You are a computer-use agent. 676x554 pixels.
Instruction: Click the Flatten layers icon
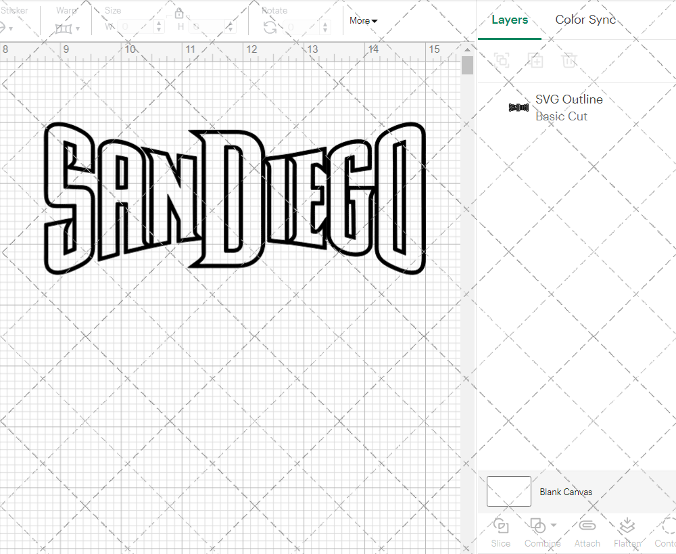(x=627, y=526)
